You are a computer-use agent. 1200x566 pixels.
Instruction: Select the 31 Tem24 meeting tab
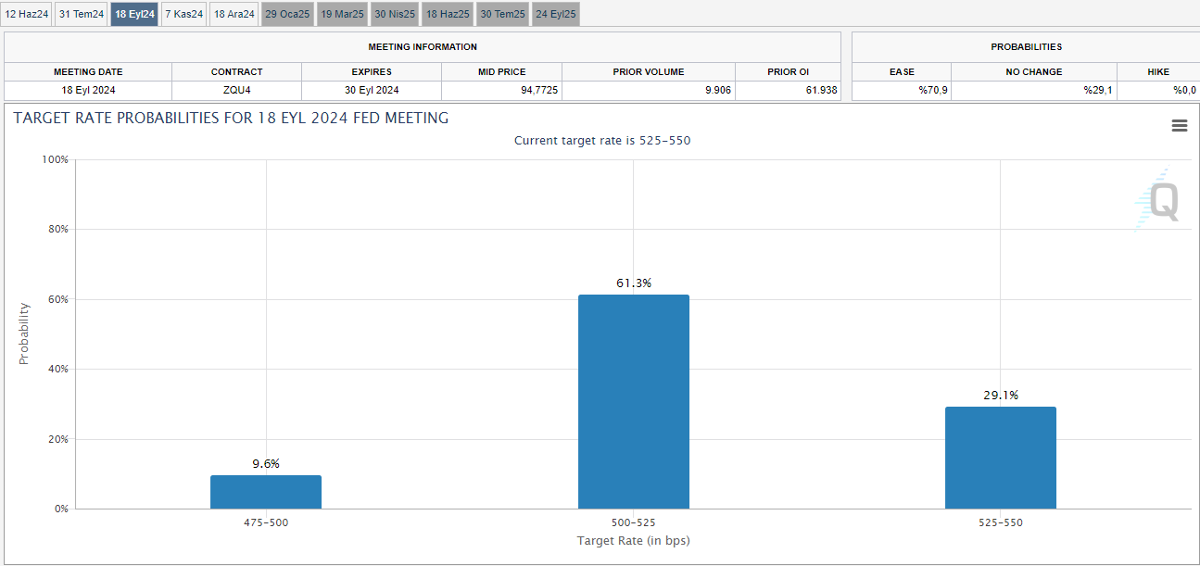click(x=82, y=14)
